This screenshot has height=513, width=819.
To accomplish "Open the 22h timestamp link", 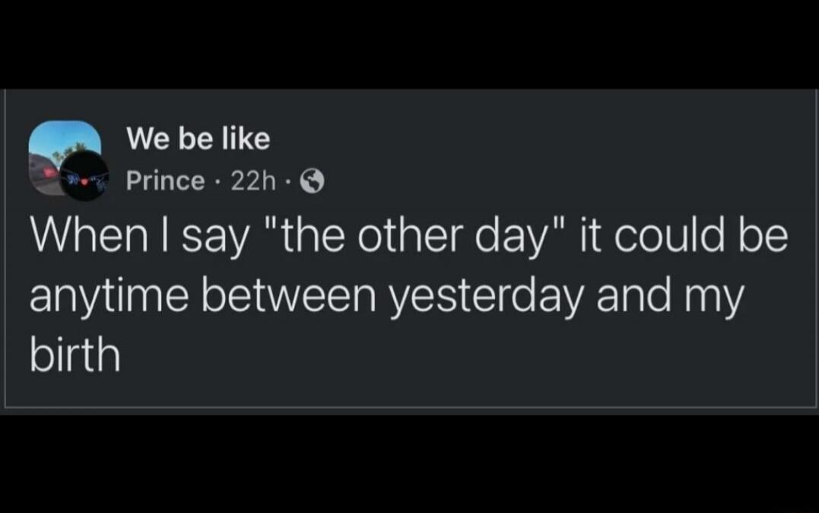I will click(x=252, y=181).
